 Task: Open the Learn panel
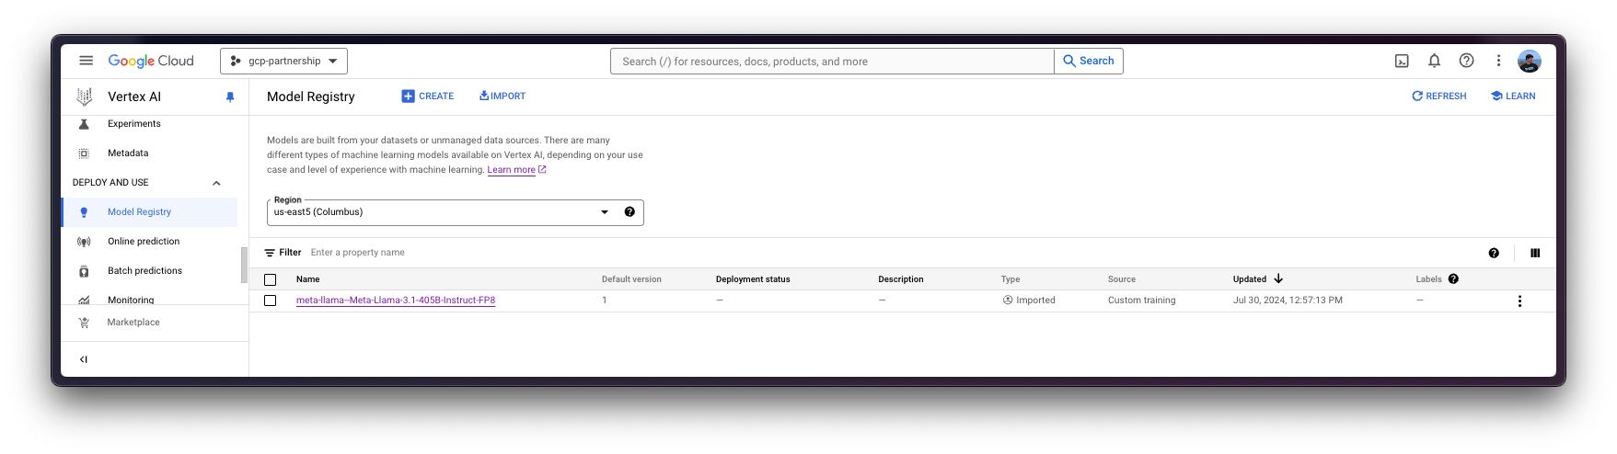(1513, 96)
